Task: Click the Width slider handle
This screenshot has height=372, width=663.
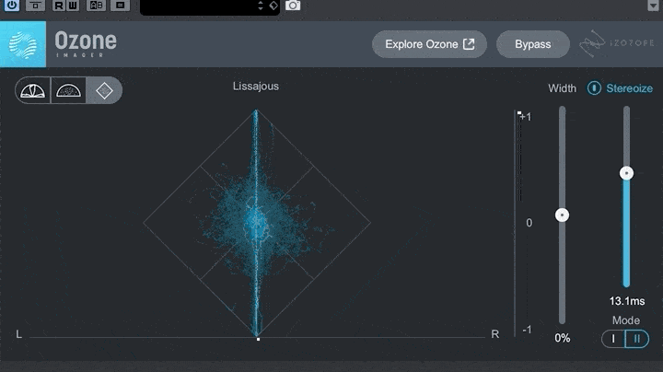Action: [562, 215]
